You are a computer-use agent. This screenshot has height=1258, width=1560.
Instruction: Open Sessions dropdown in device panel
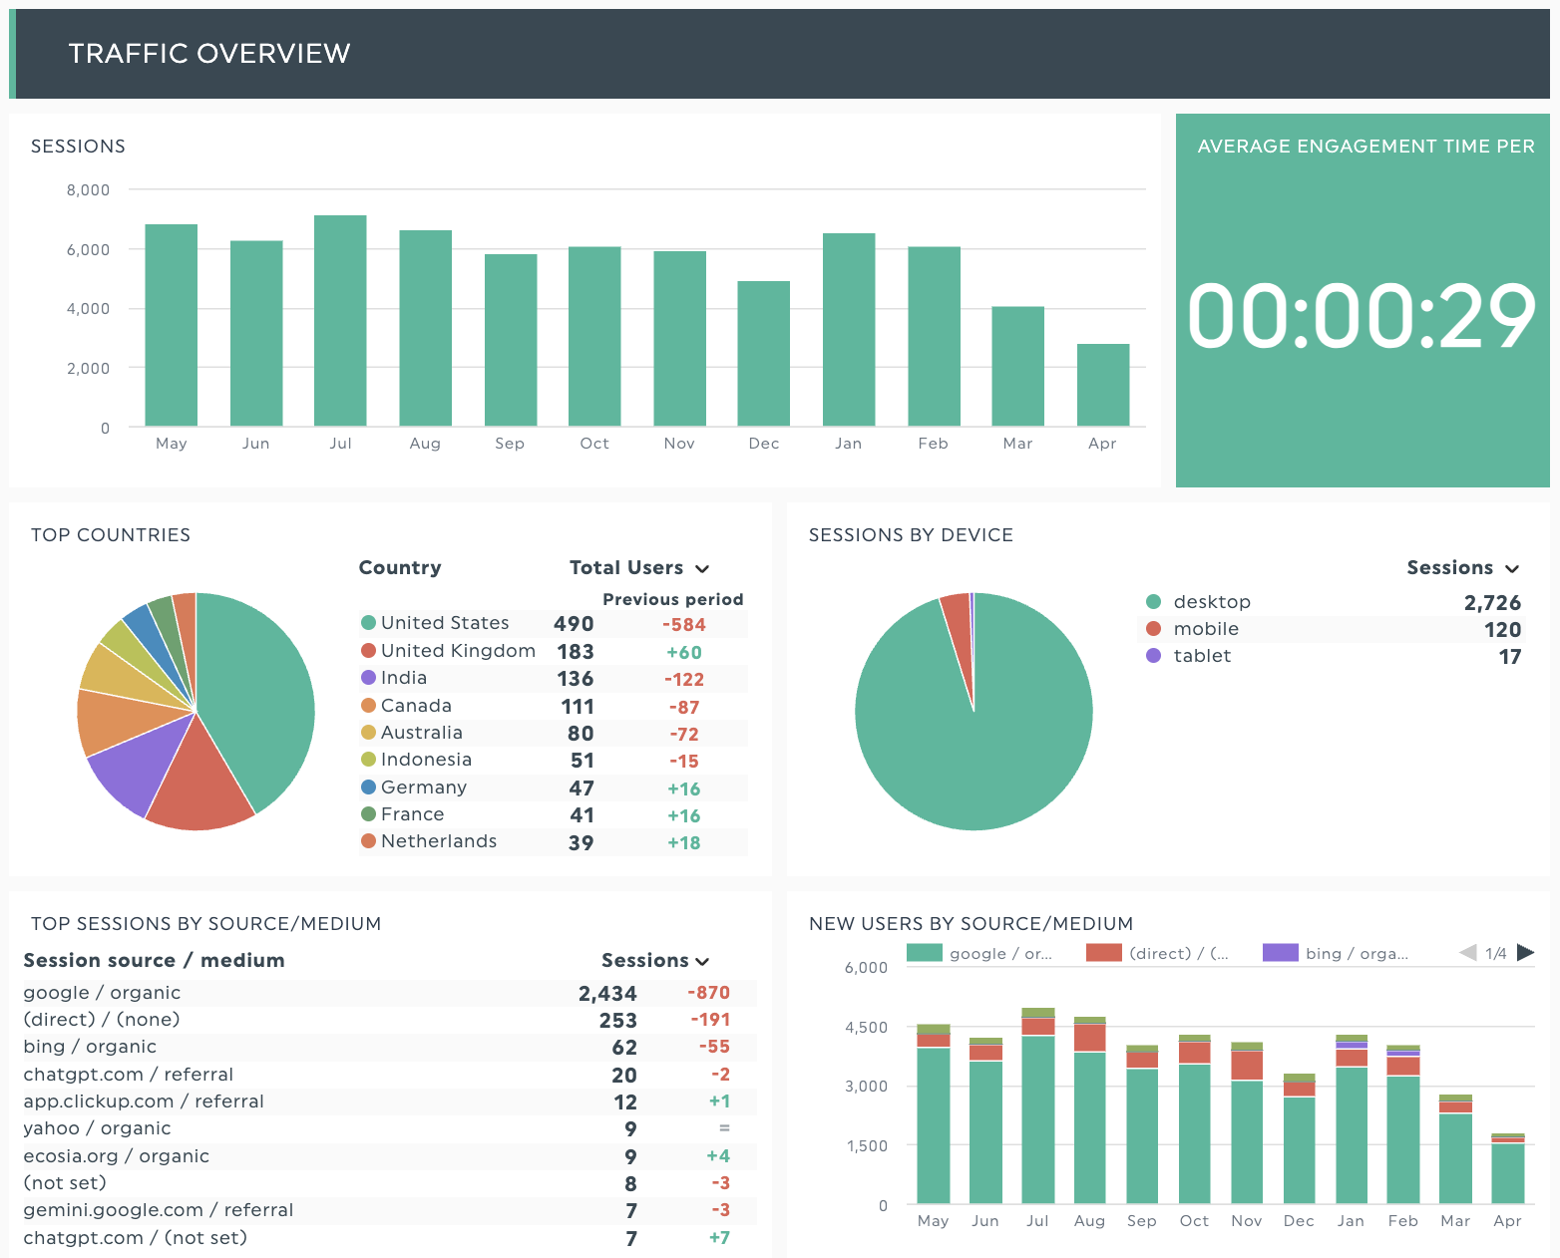coord(1512,568)
